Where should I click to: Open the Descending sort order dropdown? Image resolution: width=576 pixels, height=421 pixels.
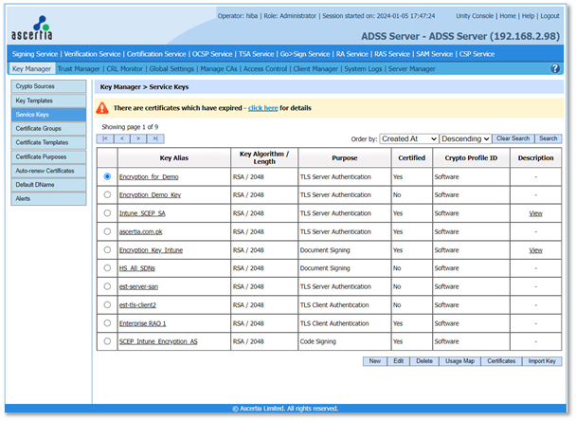pos(465,138)
